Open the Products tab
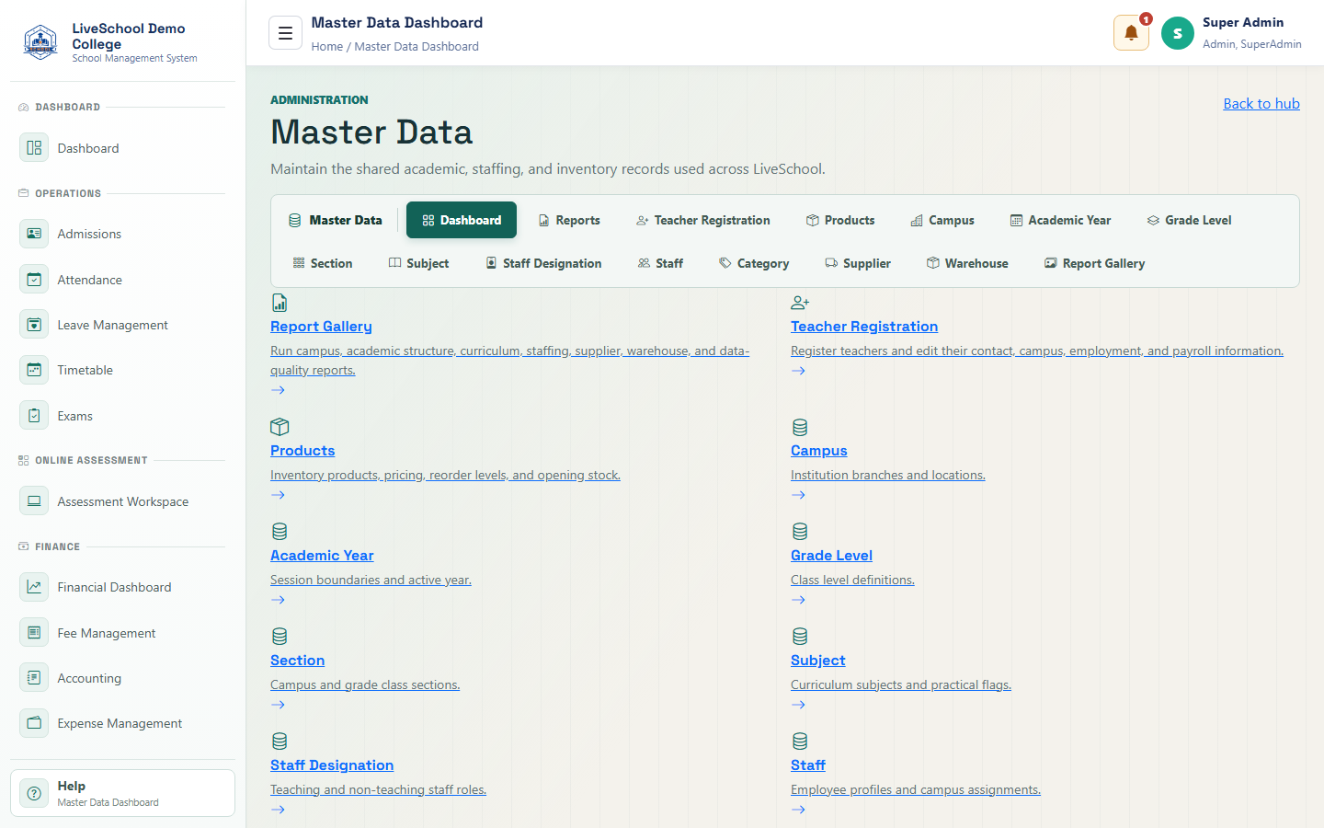Screen dimensions: 1324x828 tap(840, 220)
